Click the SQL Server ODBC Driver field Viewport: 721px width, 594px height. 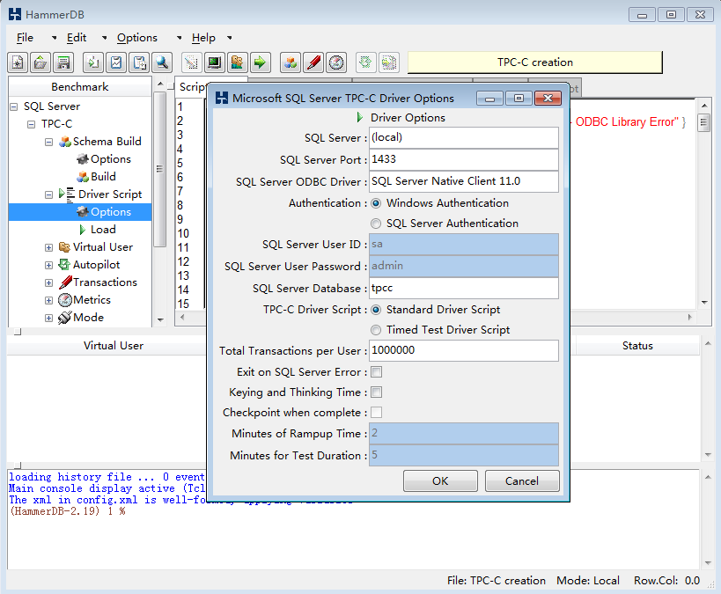pos(463,181)
